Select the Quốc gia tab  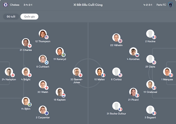pyautogui.click(x=29, y=17)
